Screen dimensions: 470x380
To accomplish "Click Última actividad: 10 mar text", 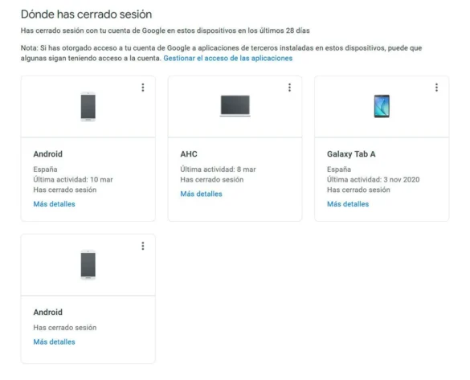I will click(73, 179).
